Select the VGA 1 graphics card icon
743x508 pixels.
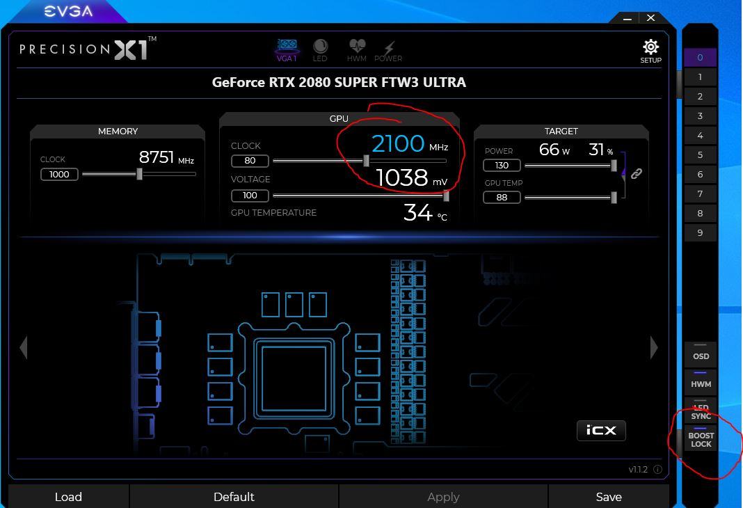[x=287, y=51]
